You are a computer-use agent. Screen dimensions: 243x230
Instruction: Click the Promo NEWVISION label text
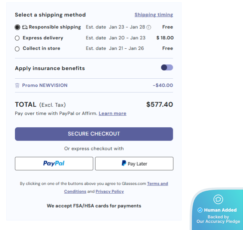coord(45,85)
